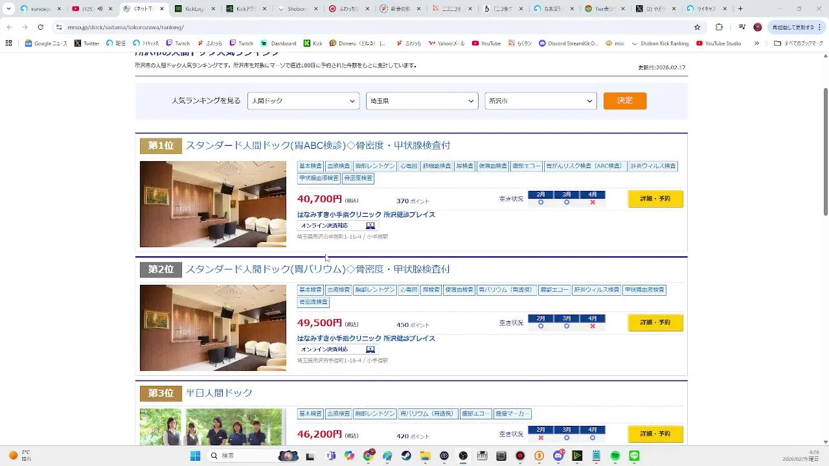Screen dimensions: 829x466
Task: Open the tab search chevron
Action: (x=8, y=9)
